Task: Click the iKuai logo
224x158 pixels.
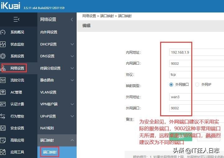Action: (x=10, y=5)
